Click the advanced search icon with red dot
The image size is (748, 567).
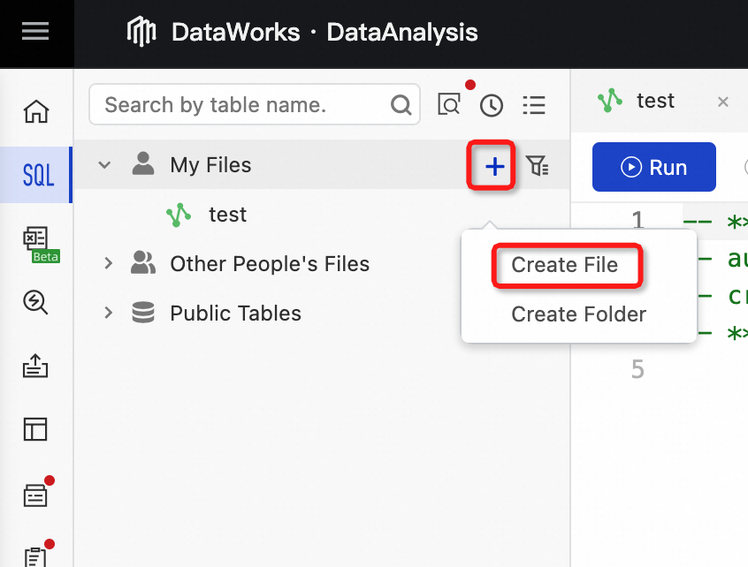(450, 103)
